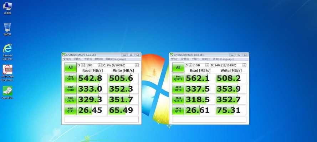Click 4KiB Q32T1 read value 318.5
The width and height of the screenshot is (317, 142).
click(x=200, y=99)
